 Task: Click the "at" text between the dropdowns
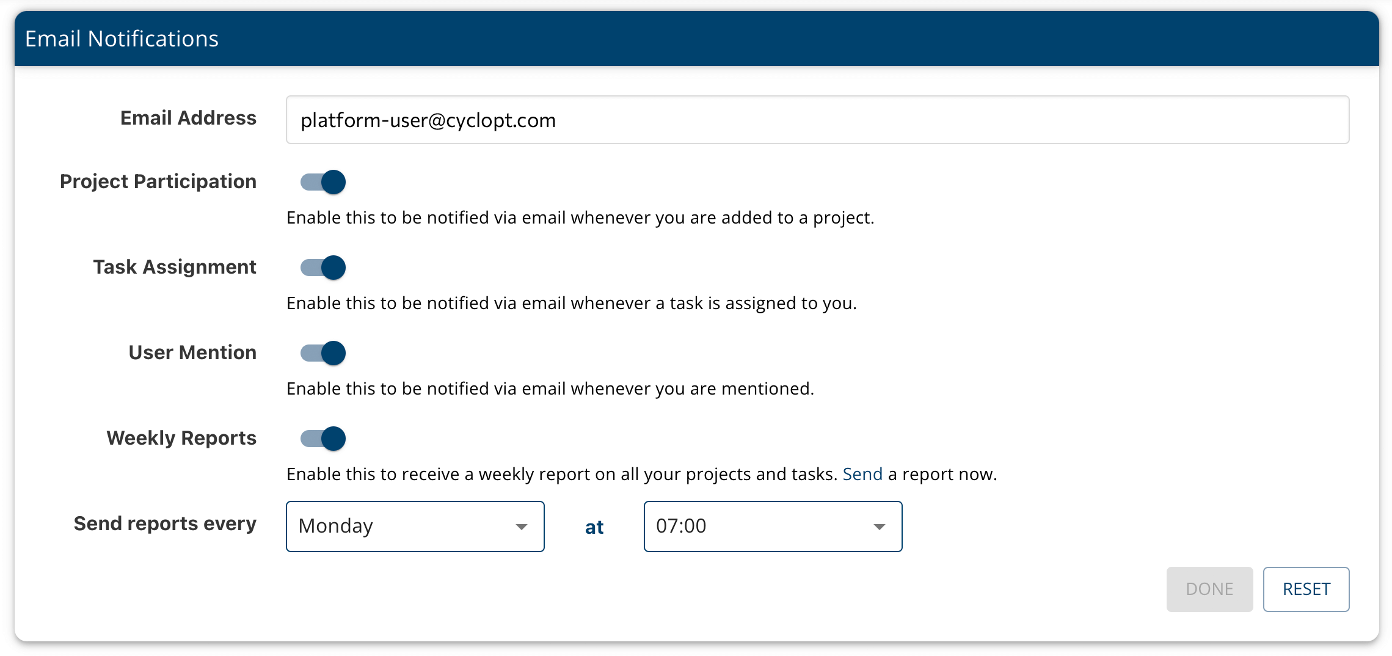pyautogui.click(x=594, y=527)
